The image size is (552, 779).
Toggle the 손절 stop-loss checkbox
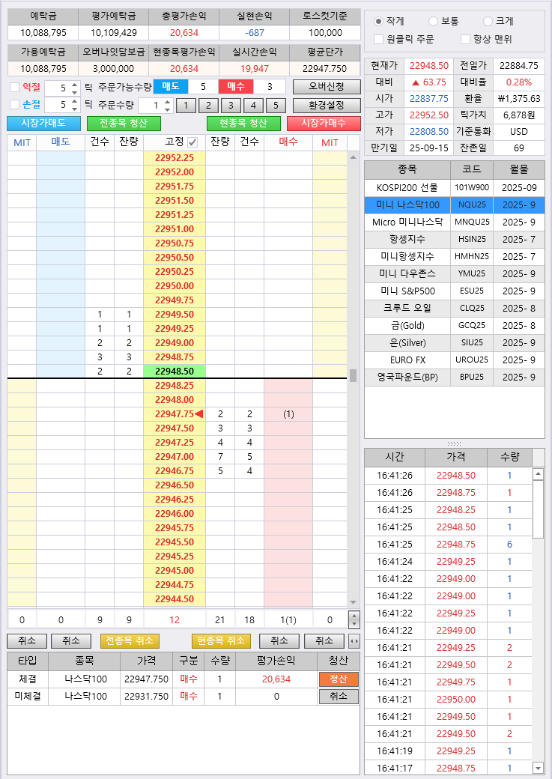[x=15, y=104]
